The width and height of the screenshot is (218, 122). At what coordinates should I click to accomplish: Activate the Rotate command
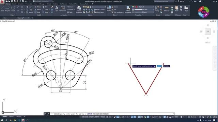click(x=38, y=7)
